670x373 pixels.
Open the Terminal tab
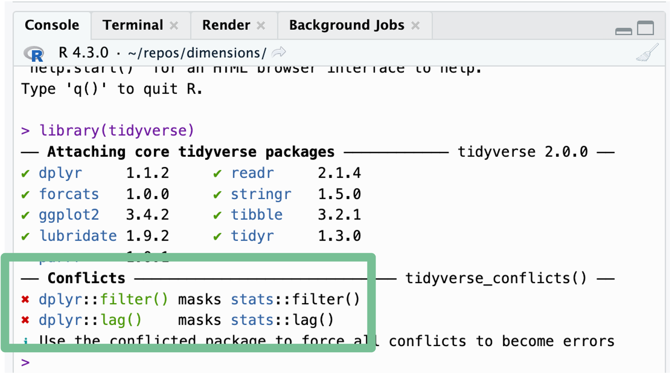pos(132,25)
